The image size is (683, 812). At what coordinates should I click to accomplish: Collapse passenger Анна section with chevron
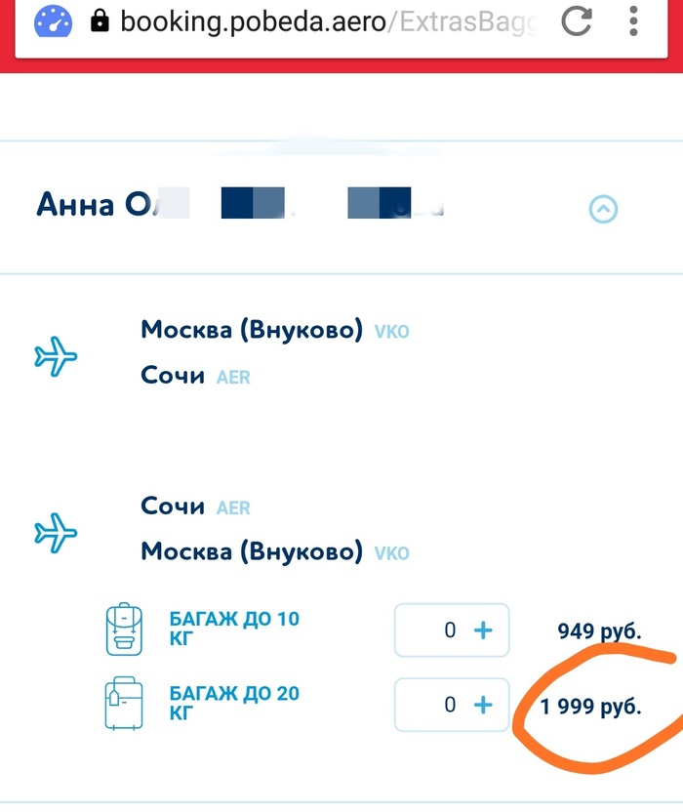coord(603,209)
